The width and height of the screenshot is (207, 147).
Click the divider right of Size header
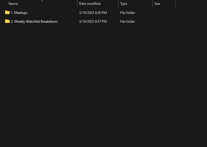click(x=175, y=4)
